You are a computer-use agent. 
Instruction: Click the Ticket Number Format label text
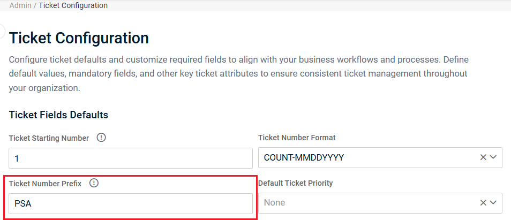pyautogui.click(x=297, y=138)
